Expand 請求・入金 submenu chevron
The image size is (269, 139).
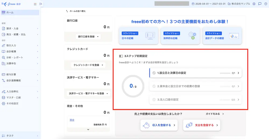(x=38, y=28)
